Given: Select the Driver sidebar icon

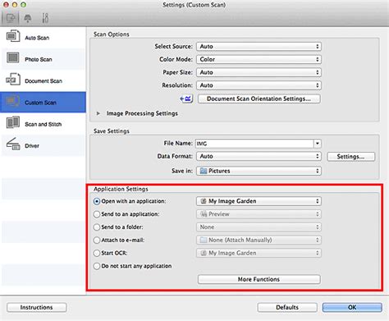Looking at the screenshot, I should [13, 144].
